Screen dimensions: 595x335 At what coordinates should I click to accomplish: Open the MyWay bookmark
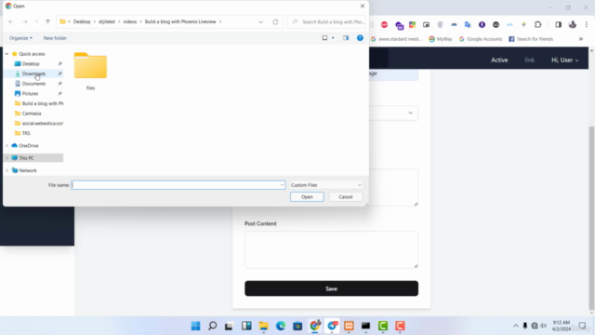[440, 39]
